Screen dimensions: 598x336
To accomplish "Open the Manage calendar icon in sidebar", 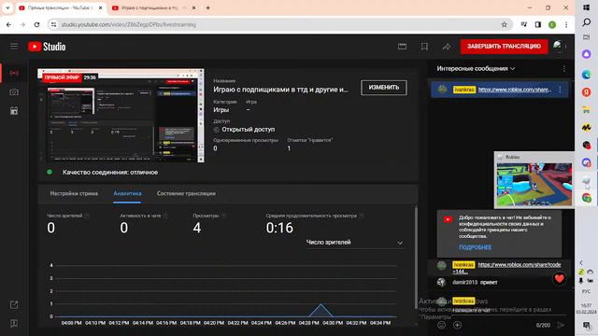I will [14, 111].
